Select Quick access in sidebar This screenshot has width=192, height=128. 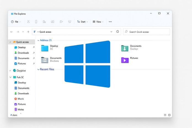click(22, 42)
